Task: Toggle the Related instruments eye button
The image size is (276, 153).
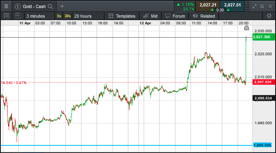Action: [x=204, y=16]
